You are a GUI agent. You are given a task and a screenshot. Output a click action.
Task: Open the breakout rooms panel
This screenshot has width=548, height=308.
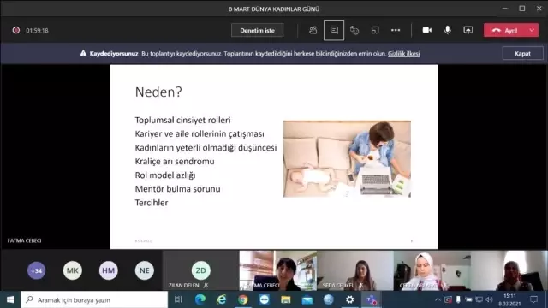point(375,31)
